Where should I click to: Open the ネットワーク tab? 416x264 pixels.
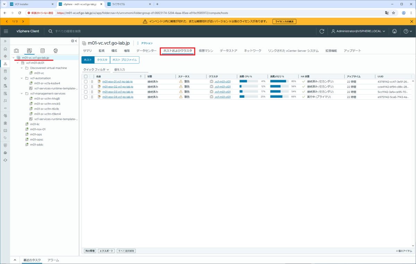(252, 51)
